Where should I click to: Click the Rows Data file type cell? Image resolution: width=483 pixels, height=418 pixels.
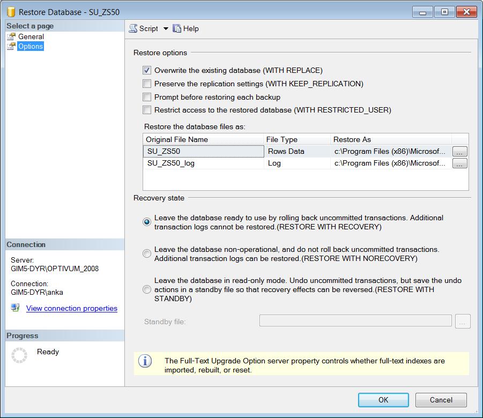click(298, 151)
